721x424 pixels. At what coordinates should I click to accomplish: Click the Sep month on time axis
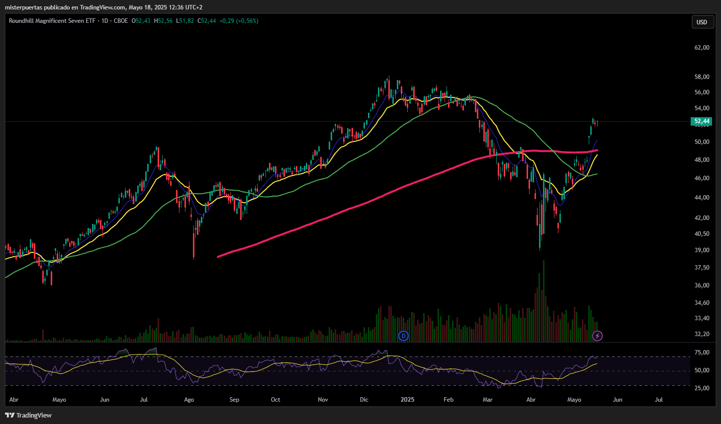tap(234, 400)
